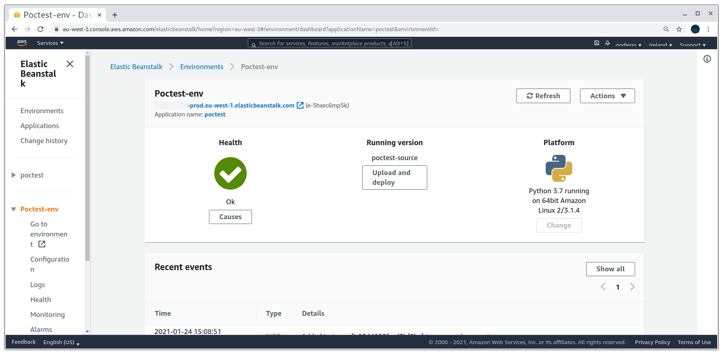Close the Poctest-env browser tab

coord(99,15)
